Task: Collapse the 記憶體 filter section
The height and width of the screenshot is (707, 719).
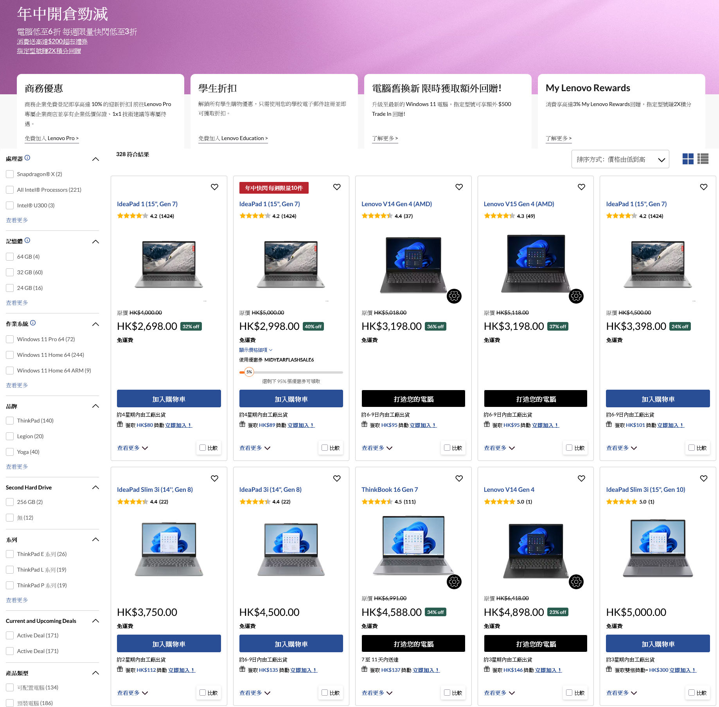Action: coord(95,242)
